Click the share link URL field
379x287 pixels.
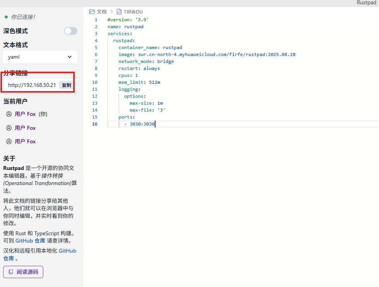point(32,85)
